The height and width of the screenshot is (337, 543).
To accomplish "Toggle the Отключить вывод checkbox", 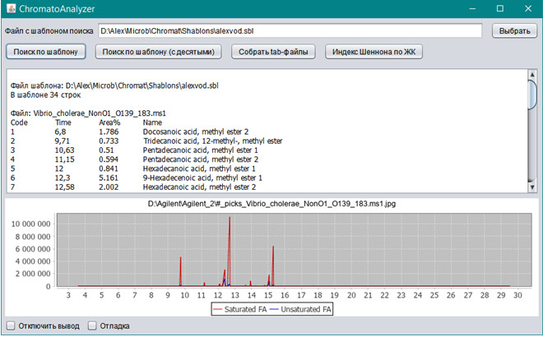I will pyautogui.click(x=11, y=325).
